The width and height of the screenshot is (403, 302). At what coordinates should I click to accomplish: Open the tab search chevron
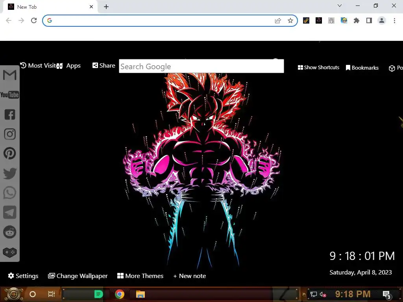[340, 6]
